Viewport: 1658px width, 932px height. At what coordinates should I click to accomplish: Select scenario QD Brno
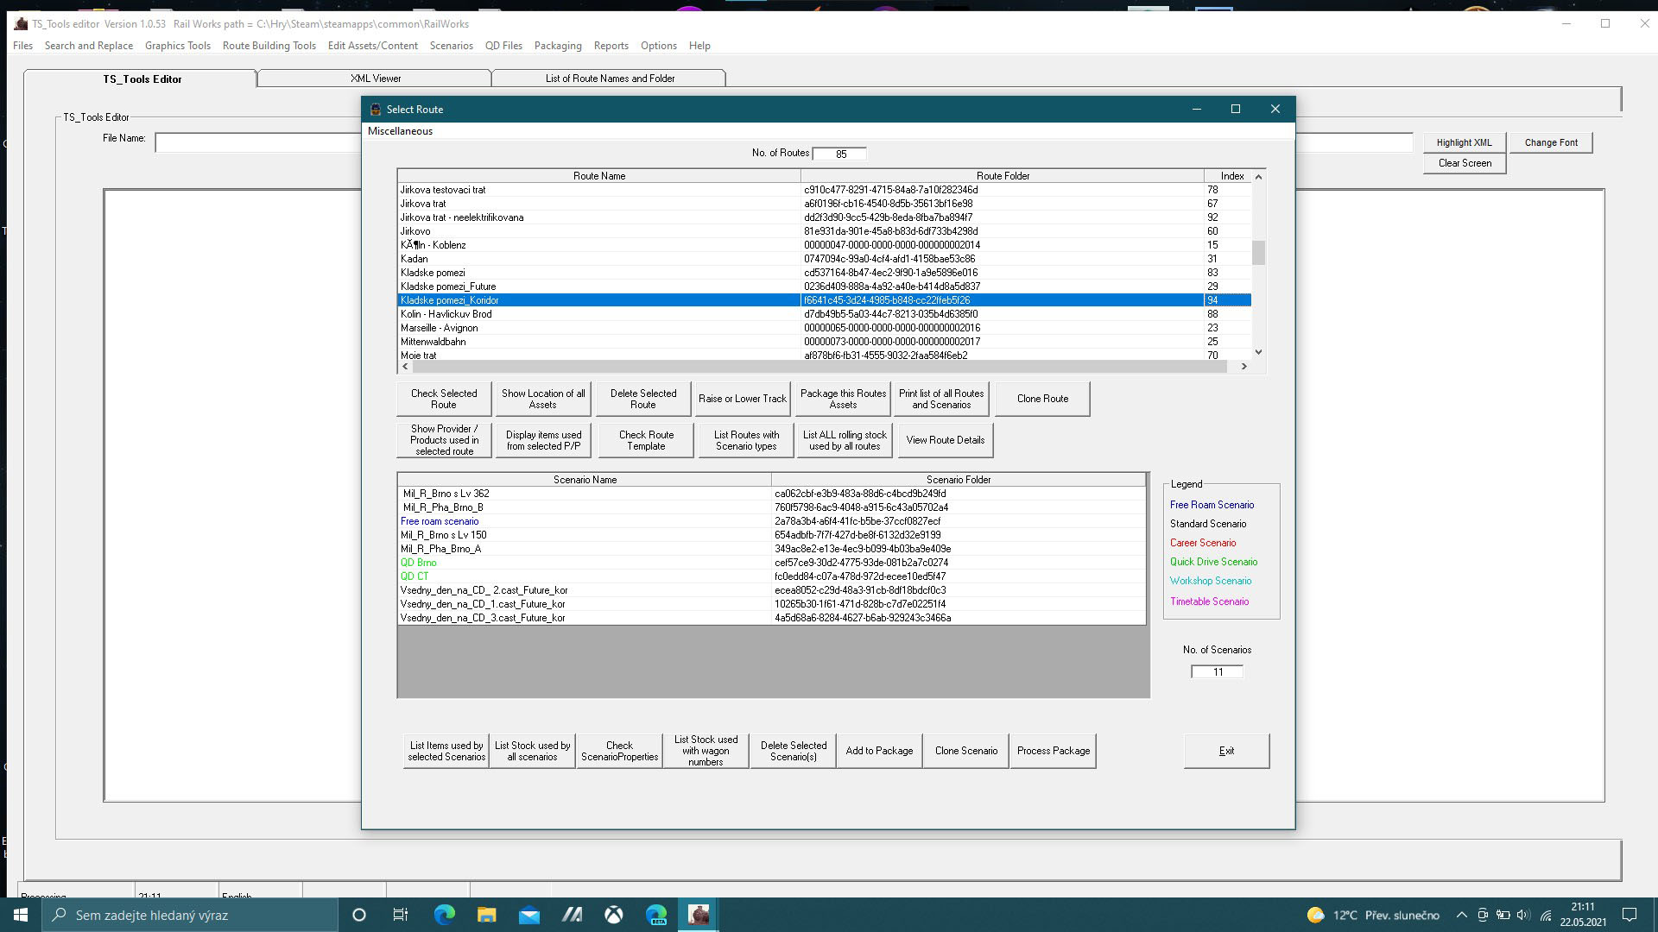pyautogui.click(x=771, y=563)
